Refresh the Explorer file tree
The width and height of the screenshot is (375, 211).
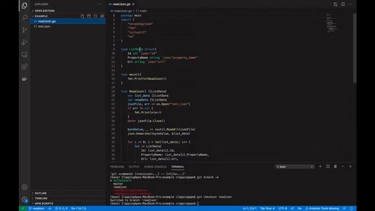[96, 16]
